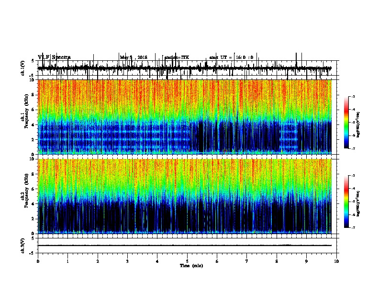Click the "-3" label on ch.1 color scale

[x=353, y=97]
